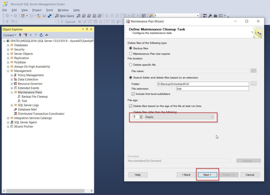Click the New Query toolbar button
The image size is (270, 195).
[65, 16]
